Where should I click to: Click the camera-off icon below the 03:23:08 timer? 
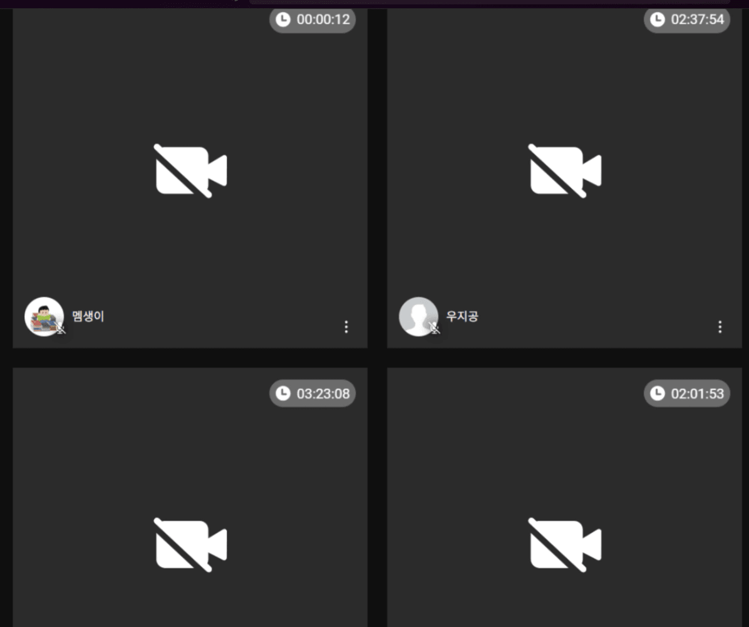190,545
